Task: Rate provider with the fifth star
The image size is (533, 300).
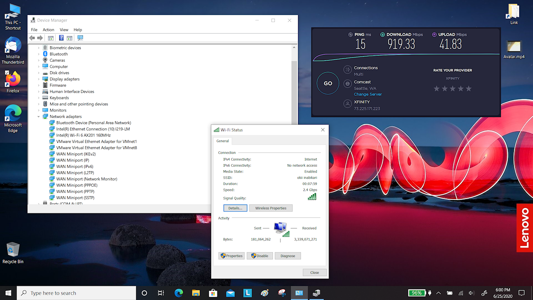Action: click(x=468, y=88)
